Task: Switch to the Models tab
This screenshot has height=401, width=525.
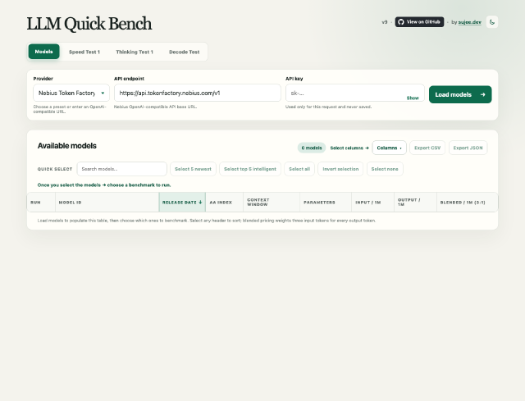Action: (x=43, y=52)
